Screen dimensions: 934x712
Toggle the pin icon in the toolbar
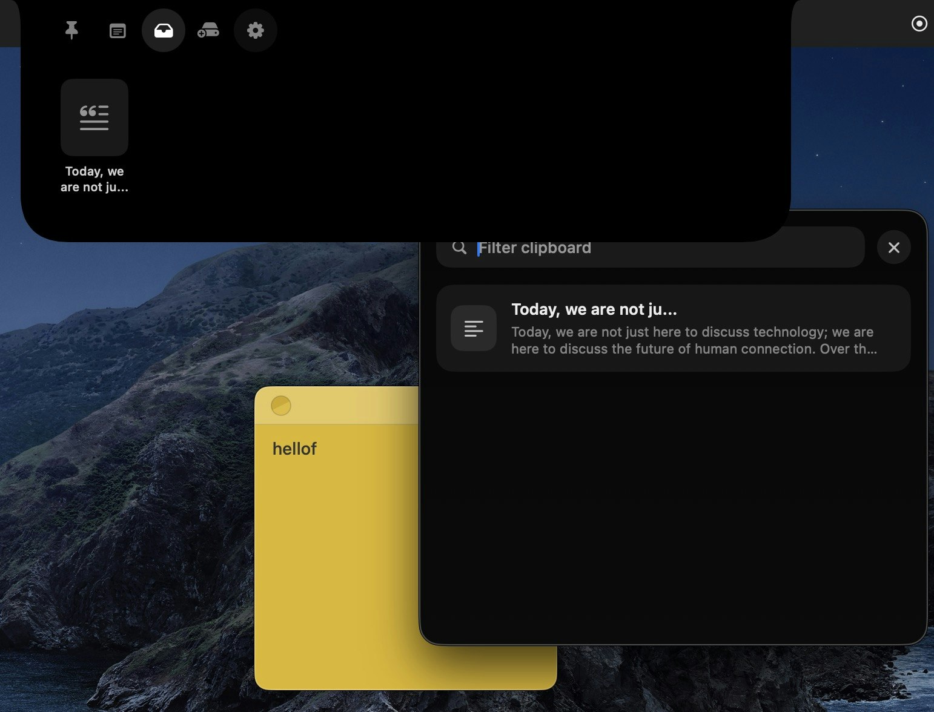[71, 30]
